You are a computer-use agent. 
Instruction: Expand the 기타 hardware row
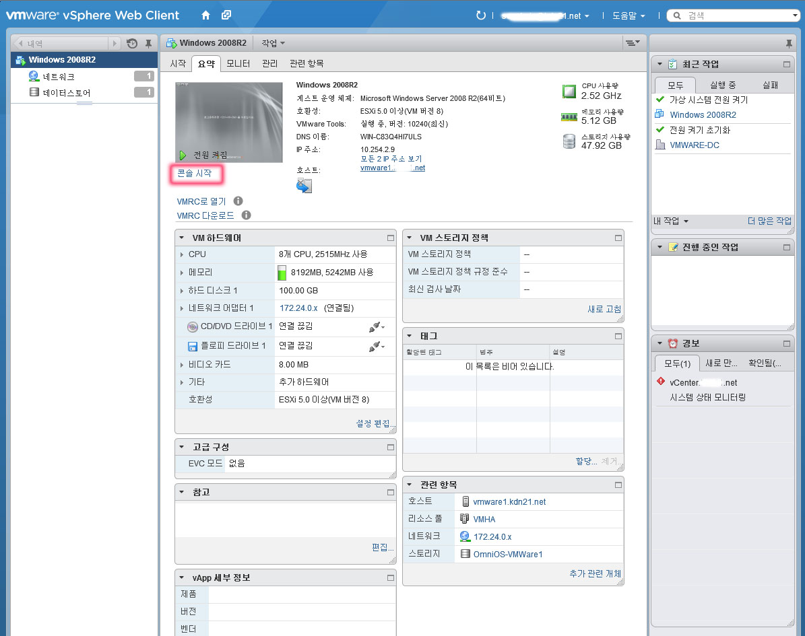tap(182, 382)
